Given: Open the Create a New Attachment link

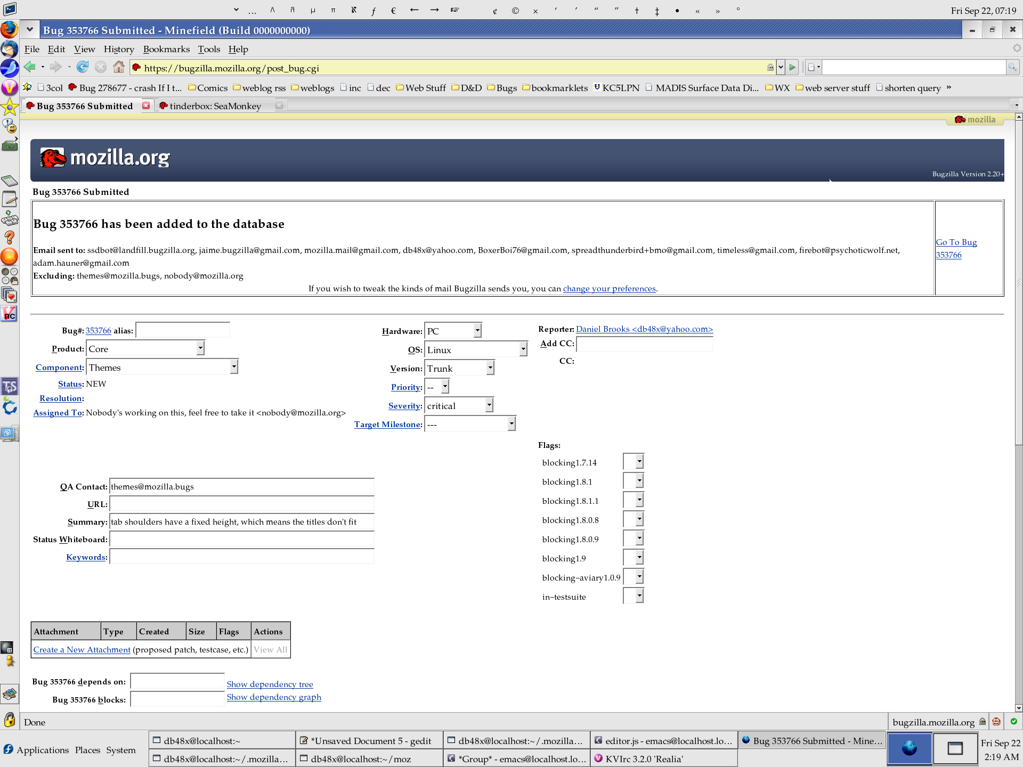Looking at the screenshot, I should tap(82, 649).
